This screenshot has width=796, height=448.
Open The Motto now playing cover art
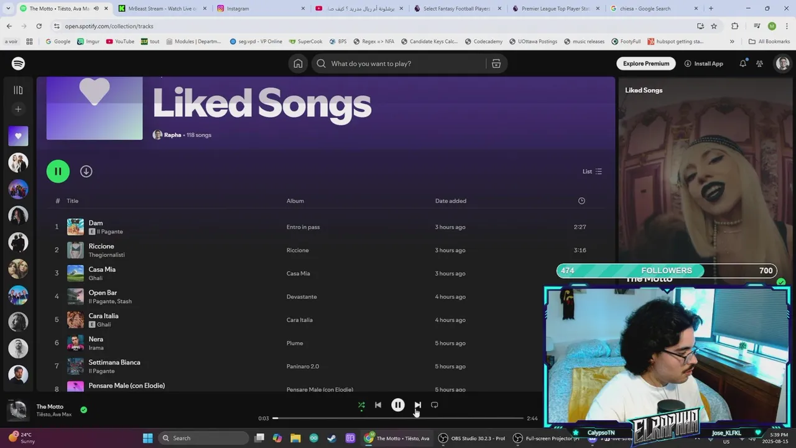click(x=17, y=411)
